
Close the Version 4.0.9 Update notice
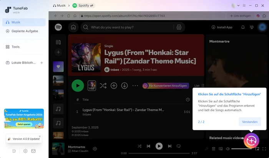tap(40, 136)
